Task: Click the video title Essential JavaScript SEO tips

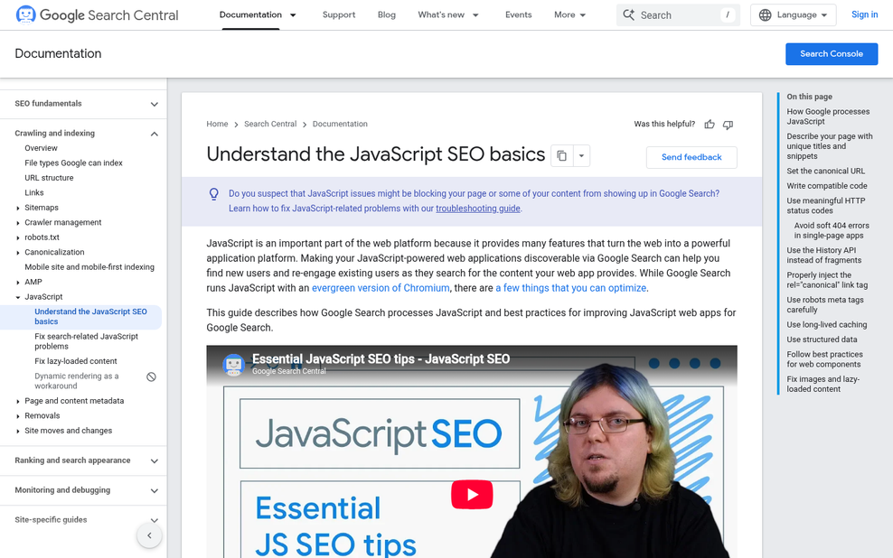Action: point(381,359)
